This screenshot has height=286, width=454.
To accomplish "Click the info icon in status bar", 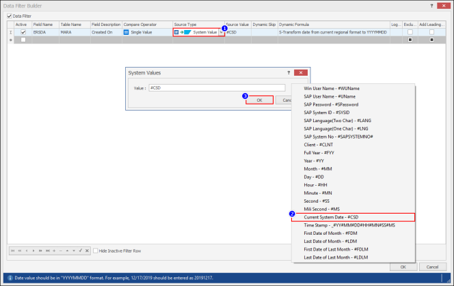I will (10, 278).
